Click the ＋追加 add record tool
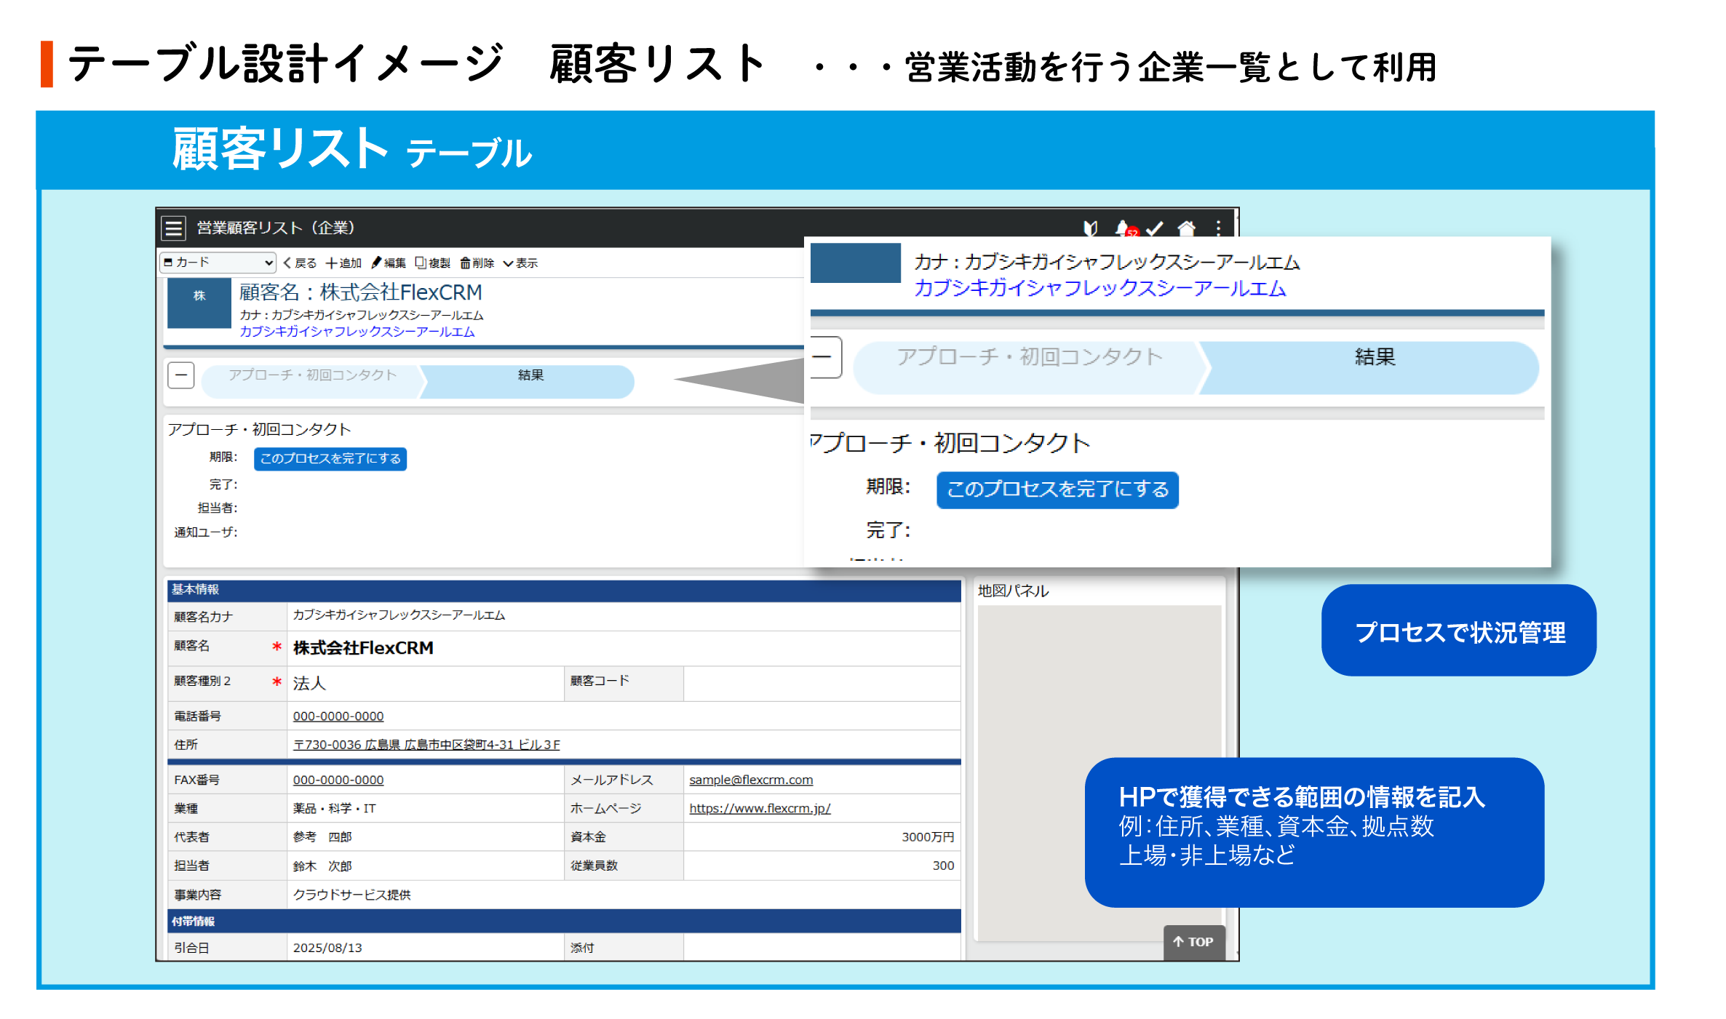Viewport: 1726px width, 1019px height. pyautogui.click(x=343, y=263)
